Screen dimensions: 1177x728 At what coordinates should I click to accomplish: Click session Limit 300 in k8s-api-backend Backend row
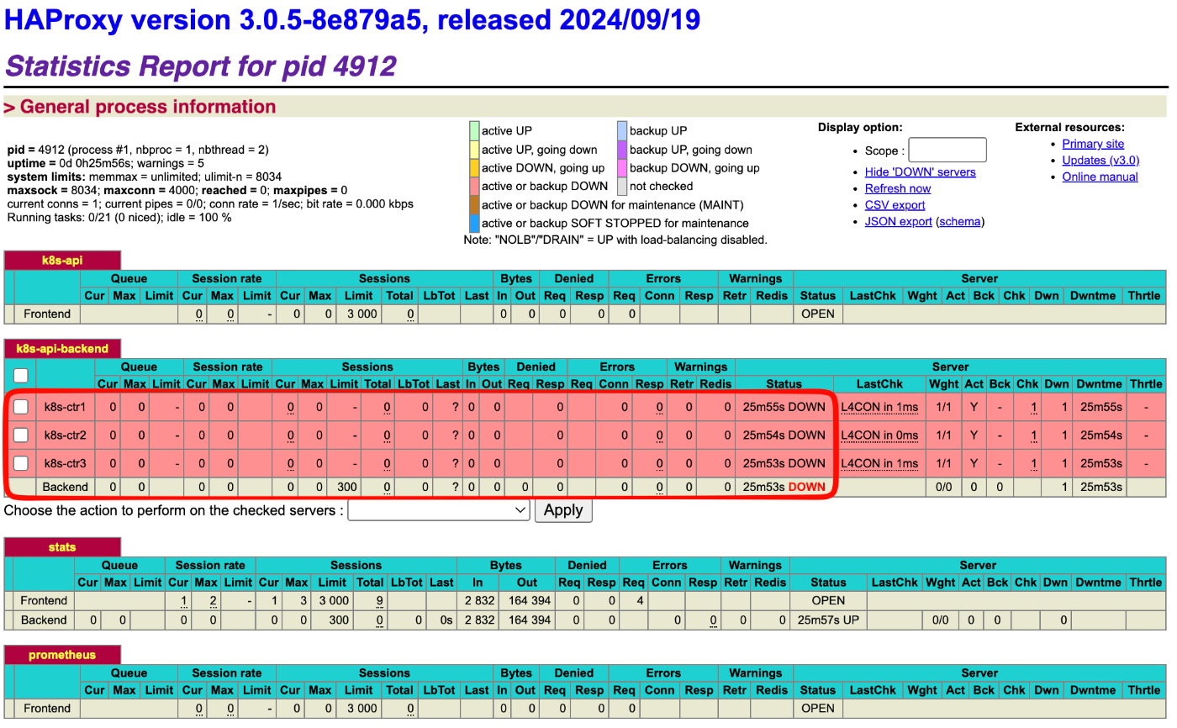[x=347, y=487]
